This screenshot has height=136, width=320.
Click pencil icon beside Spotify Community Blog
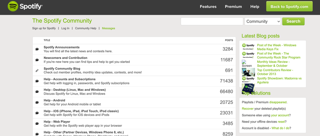coord(37,70)
